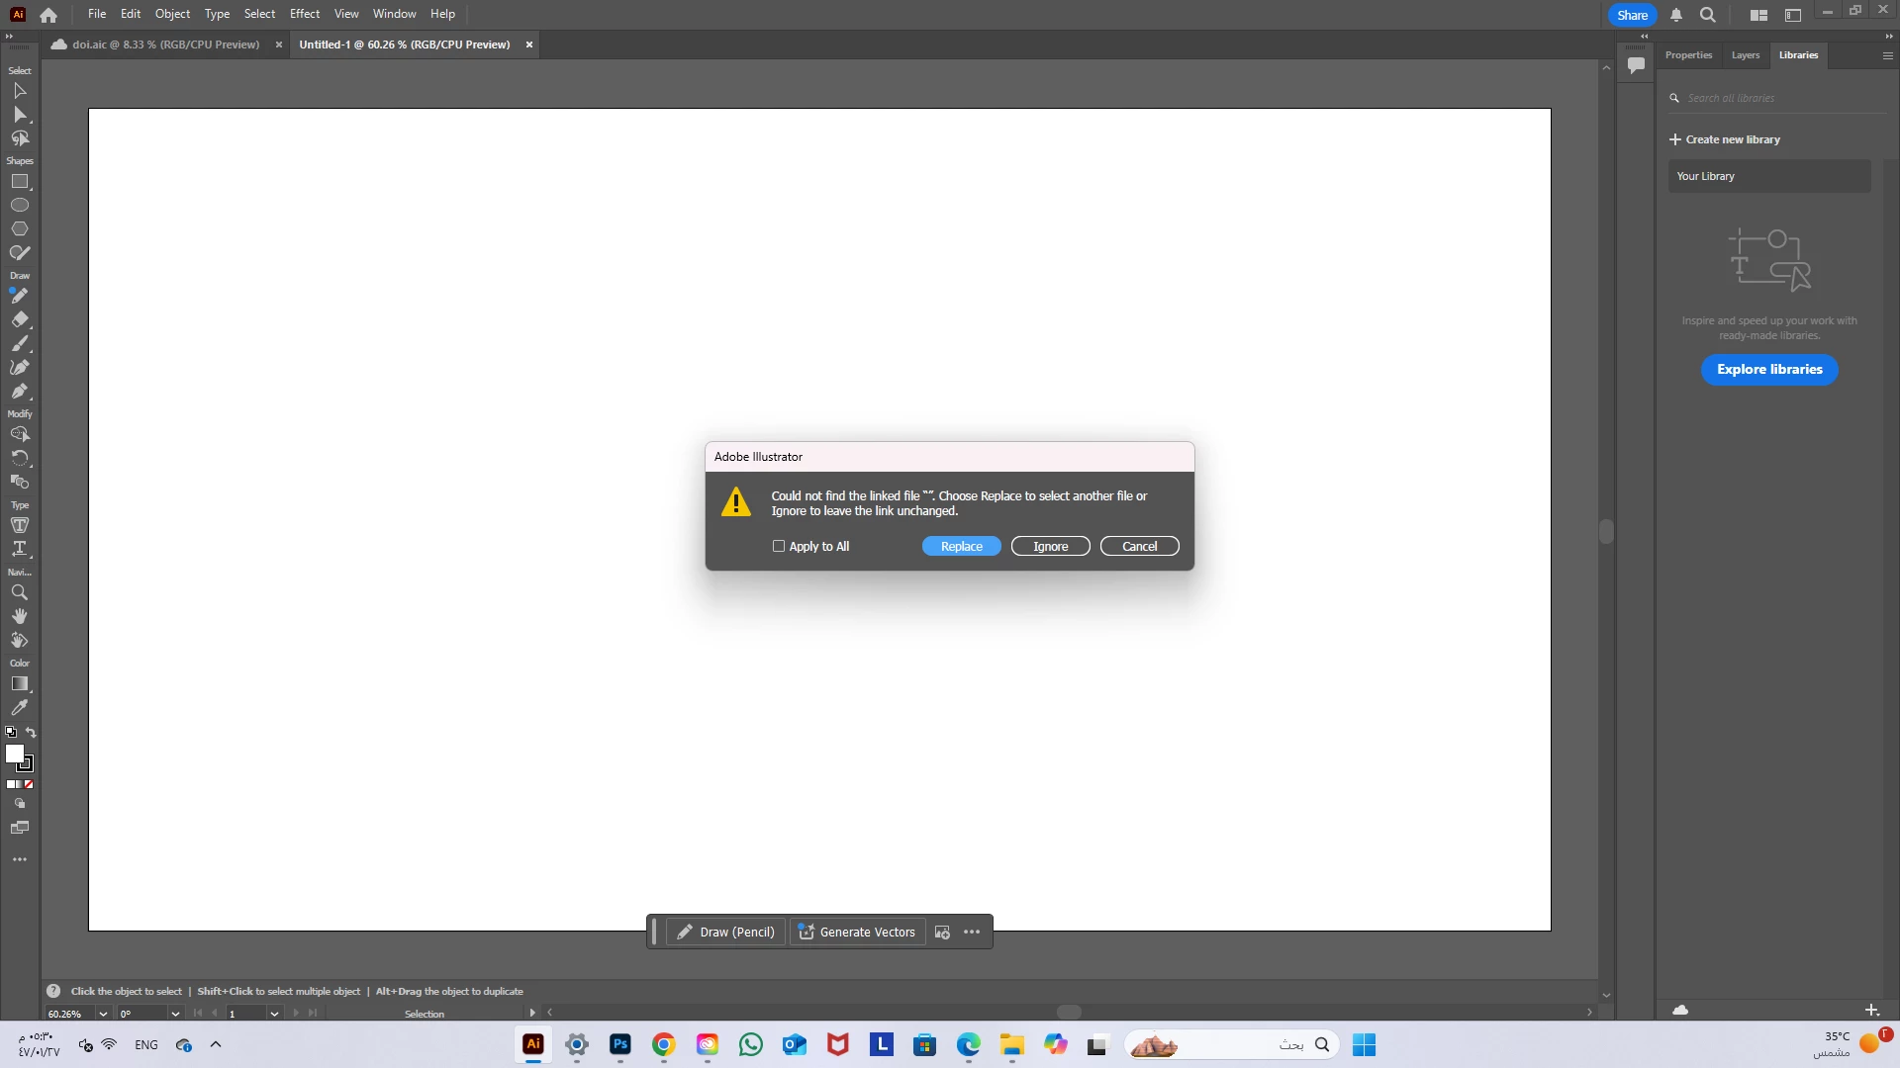Open the Effect menu
Viewport: 1900px width, 1068px height.
pos(304,14)
